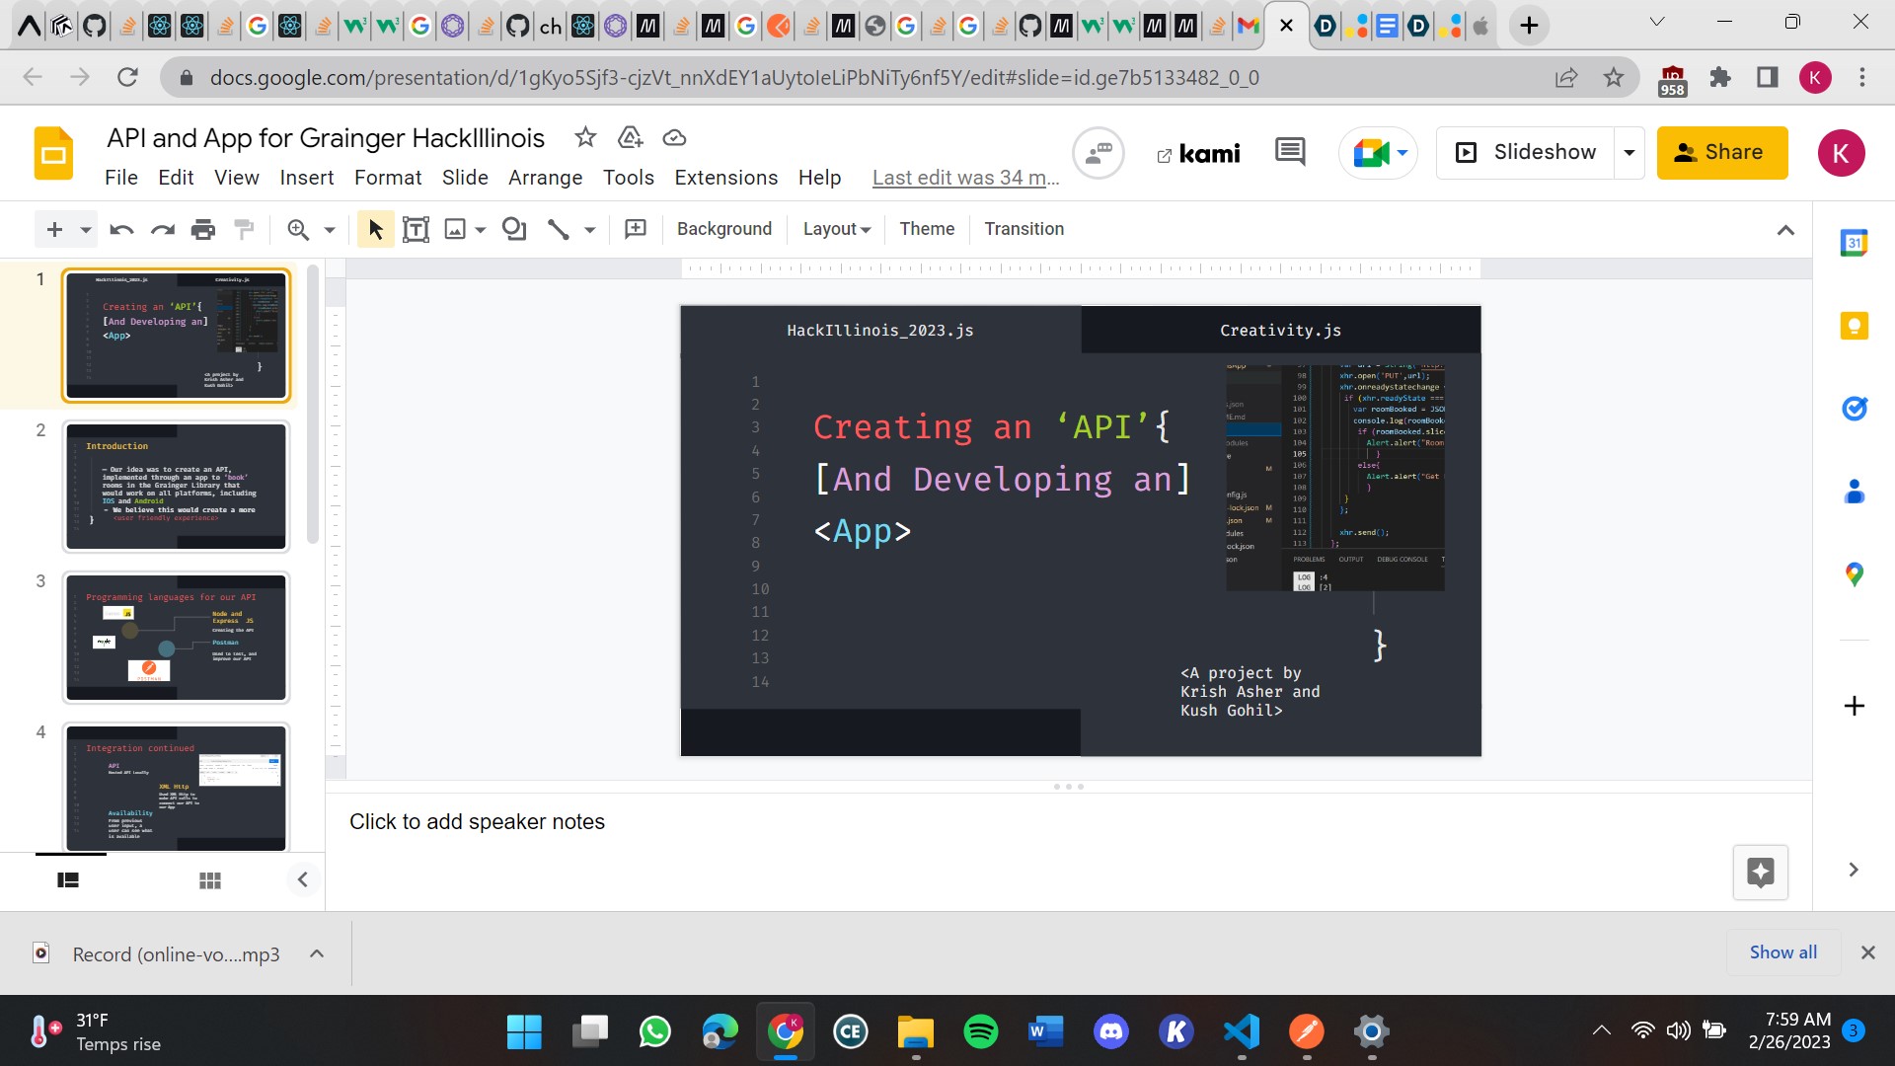Open the Arrange menu

545,178
